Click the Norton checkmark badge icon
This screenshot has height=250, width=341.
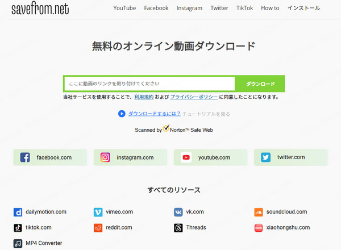point(166,128)
